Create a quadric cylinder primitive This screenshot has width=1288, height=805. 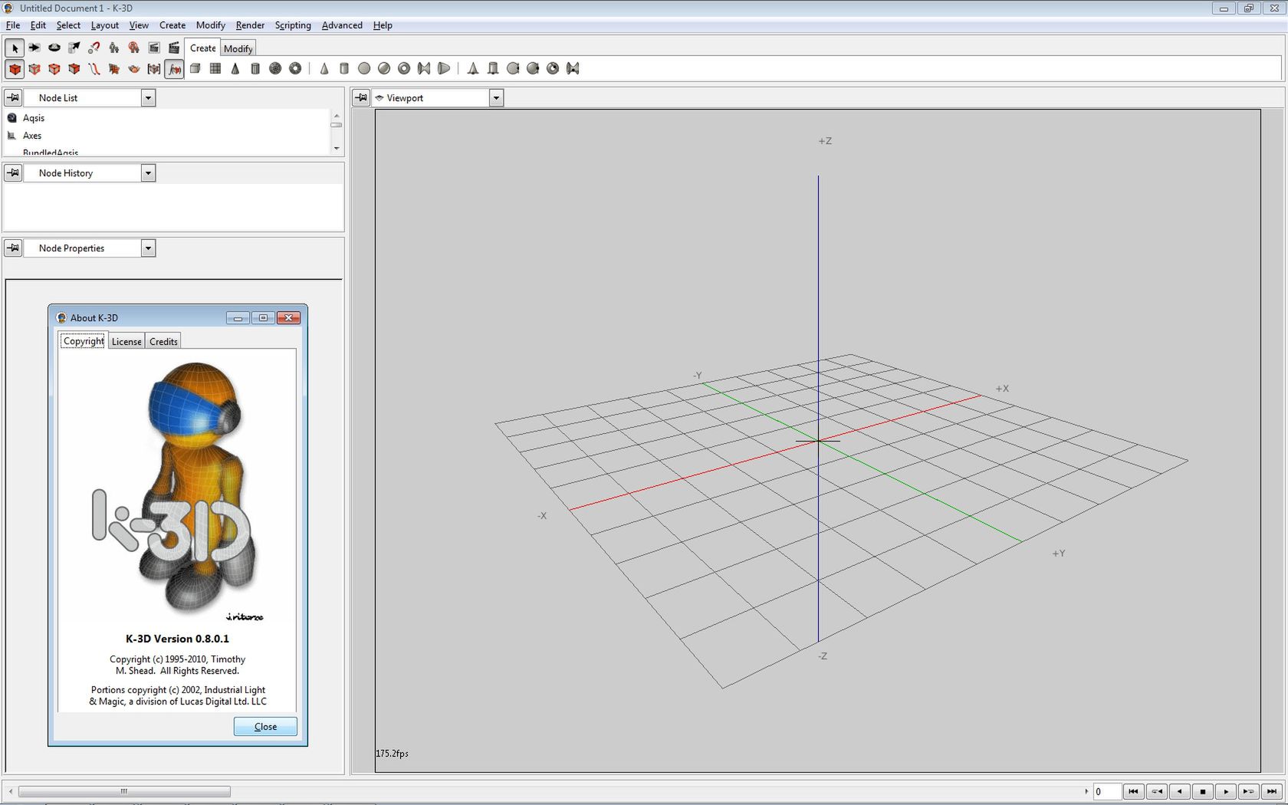[344, 68]
